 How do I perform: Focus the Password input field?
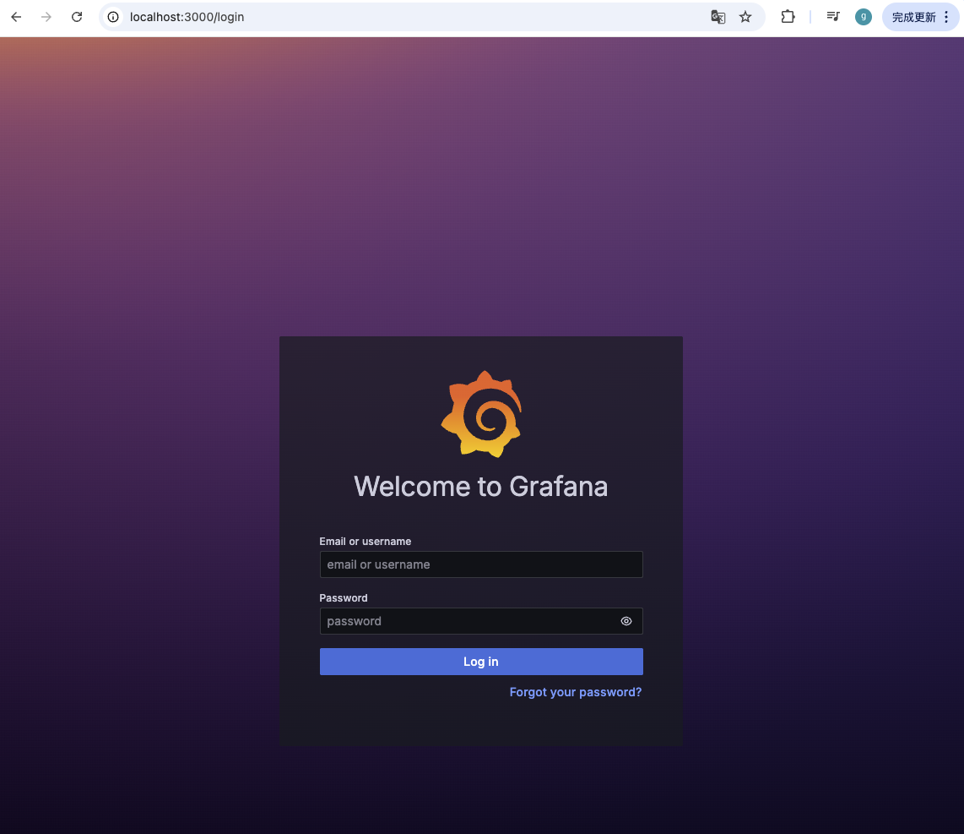pyautogui.click(x=481, y=621)
